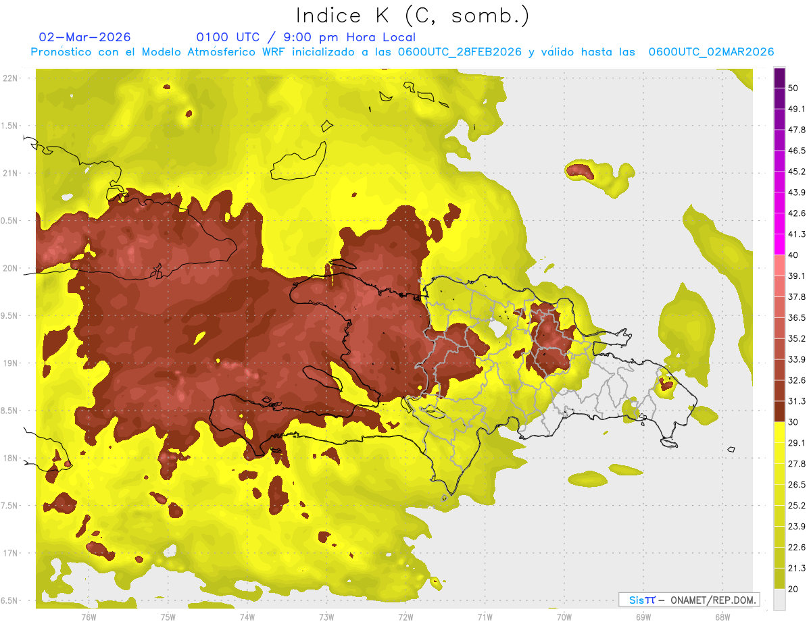Click the '72W' longitude label
811x626 pixels.
tap(405, 617)
